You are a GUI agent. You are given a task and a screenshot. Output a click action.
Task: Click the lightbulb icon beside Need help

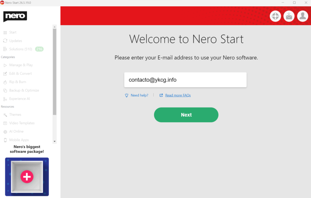(127, 95)
